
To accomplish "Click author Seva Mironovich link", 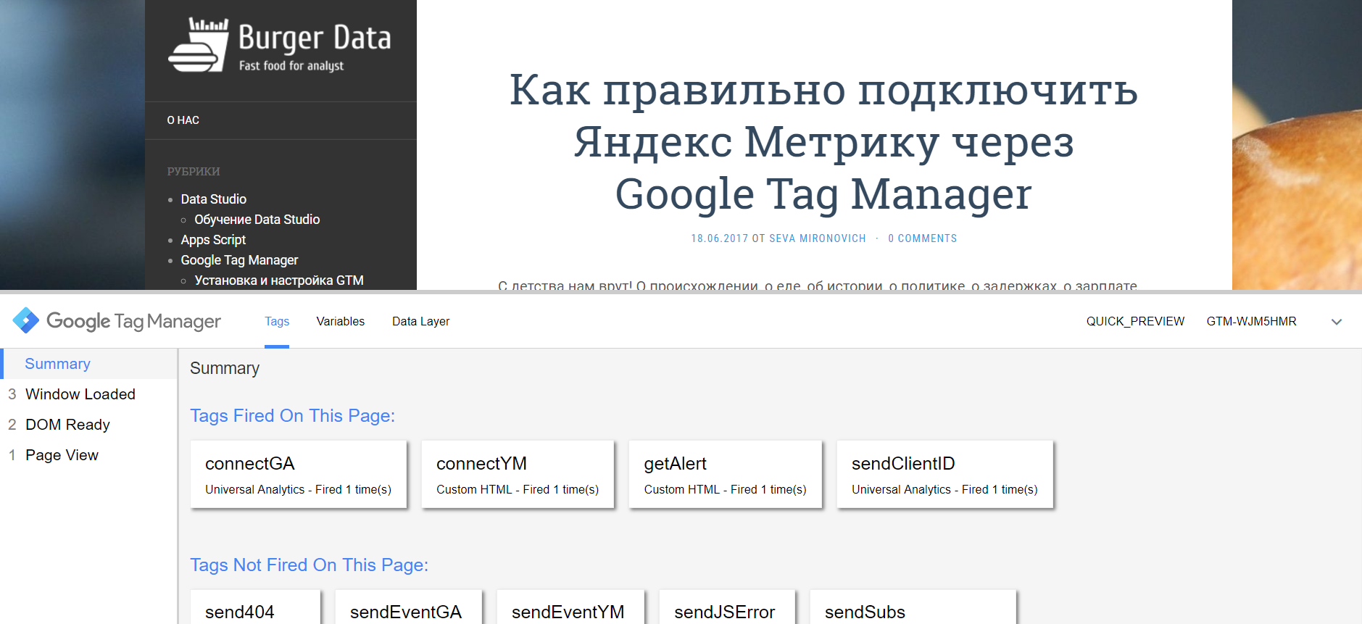I will click(x=817, y=238).
